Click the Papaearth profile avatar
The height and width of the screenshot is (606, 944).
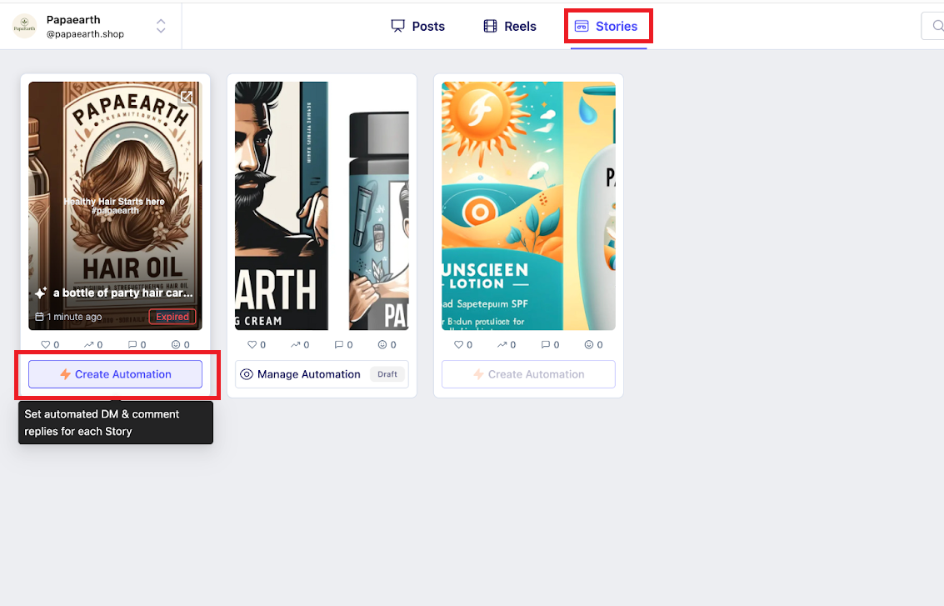[25, 26]
